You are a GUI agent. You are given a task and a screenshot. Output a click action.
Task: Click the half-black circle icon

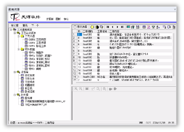click(97, 27)
